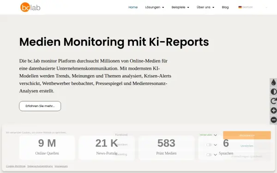This screenshot has height=173, width=277.
Task: Click the '21 K' News-Portale card
Action: coord(107,148)
